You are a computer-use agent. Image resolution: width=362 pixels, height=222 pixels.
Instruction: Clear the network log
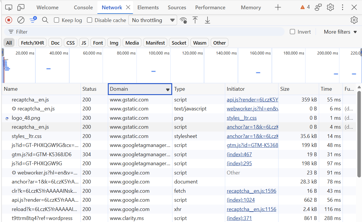(x=21, y=20)
